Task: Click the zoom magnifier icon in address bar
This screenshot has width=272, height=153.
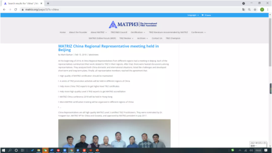Action: [249, 10]
